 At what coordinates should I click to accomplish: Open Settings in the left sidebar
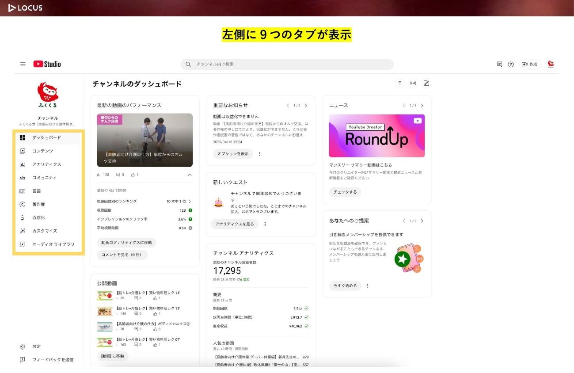[x=36, y=346]
